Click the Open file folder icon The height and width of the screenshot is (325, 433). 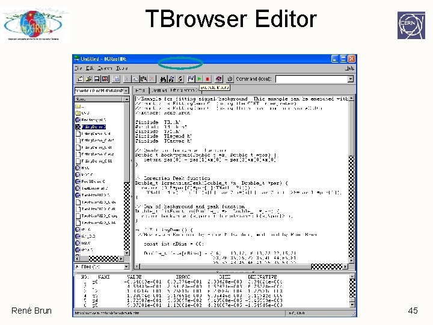pyautogui.click(x=88, y=79)
